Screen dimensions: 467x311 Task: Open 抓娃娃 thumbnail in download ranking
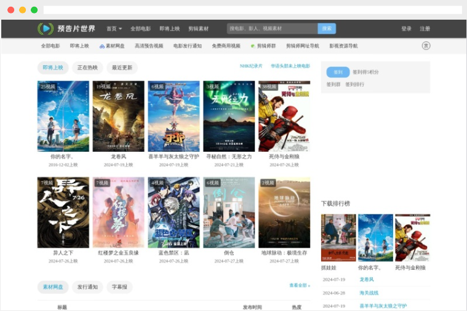pyautogui.click(x=338, y=238)
